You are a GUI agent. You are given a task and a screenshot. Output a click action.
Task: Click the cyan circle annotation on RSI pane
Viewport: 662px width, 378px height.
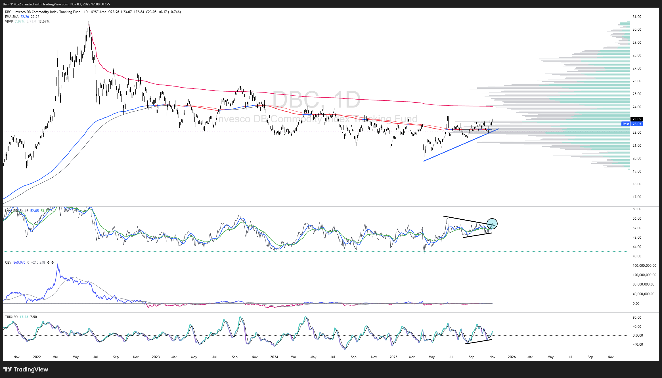(x=492, y=224)
